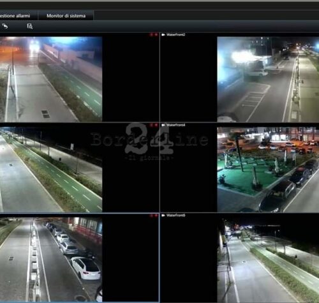Select the middle-left green bike lane feed
The height and width of the screenshot is (303, 319).
[x=51, y=170]
